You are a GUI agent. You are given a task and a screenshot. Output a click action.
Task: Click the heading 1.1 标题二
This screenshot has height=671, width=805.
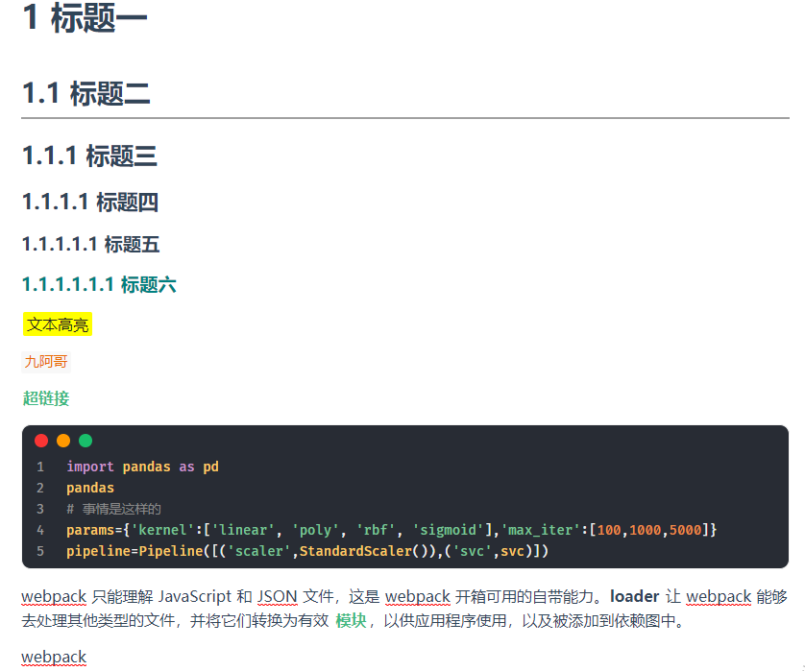click(x=85, y=94)
